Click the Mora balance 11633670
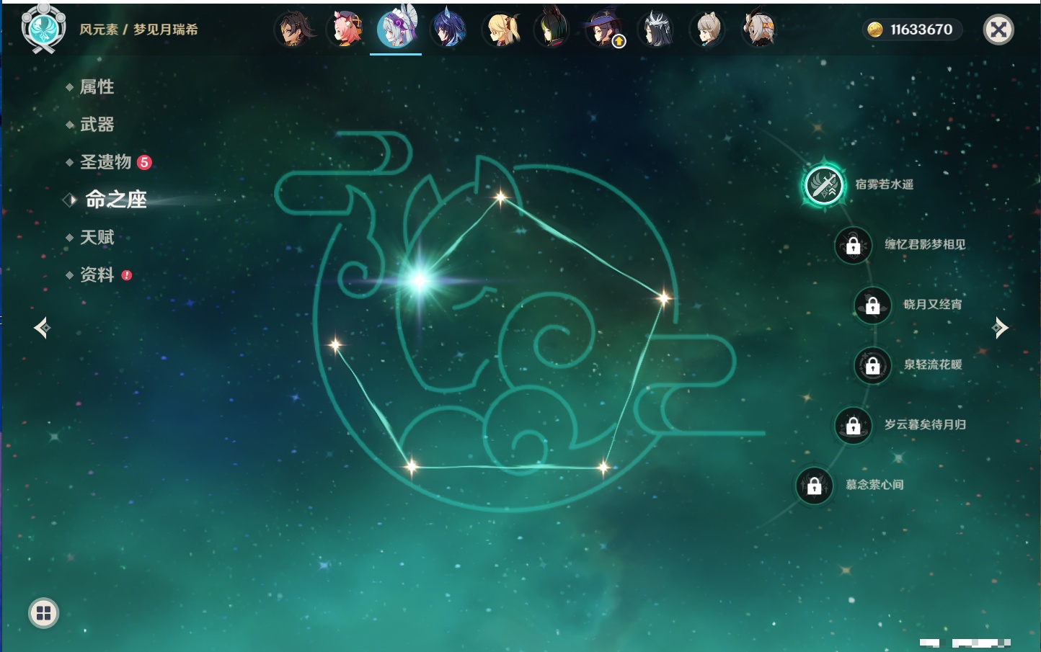The width and height of the screenshot is (1041, 652). coord(912,30)
